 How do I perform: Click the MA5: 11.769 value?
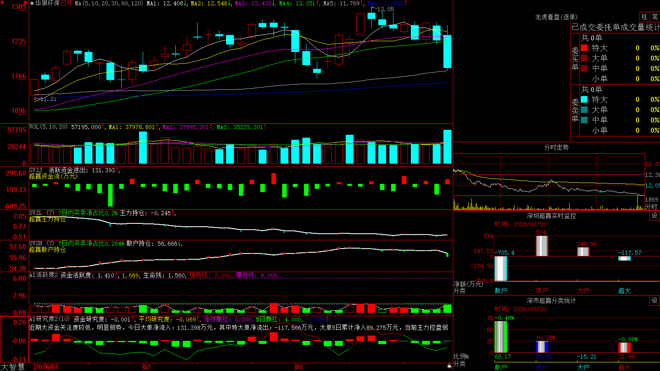click(x=343, y=3)
